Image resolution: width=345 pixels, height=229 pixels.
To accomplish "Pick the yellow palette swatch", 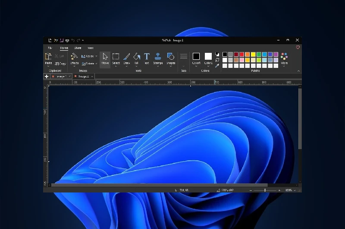I will click(x=253, y=54).
